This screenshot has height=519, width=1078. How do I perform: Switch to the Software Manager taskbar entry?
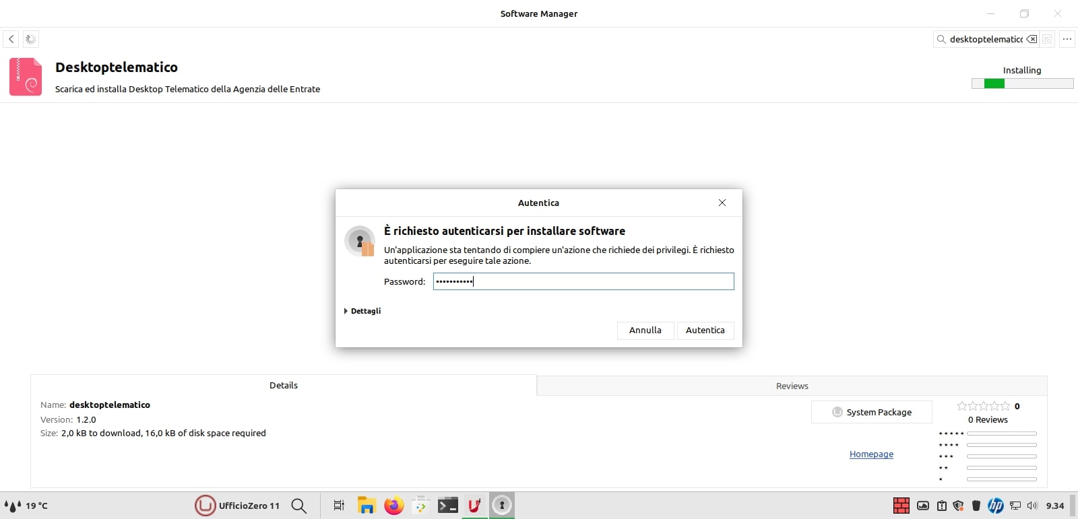[474, 506]
